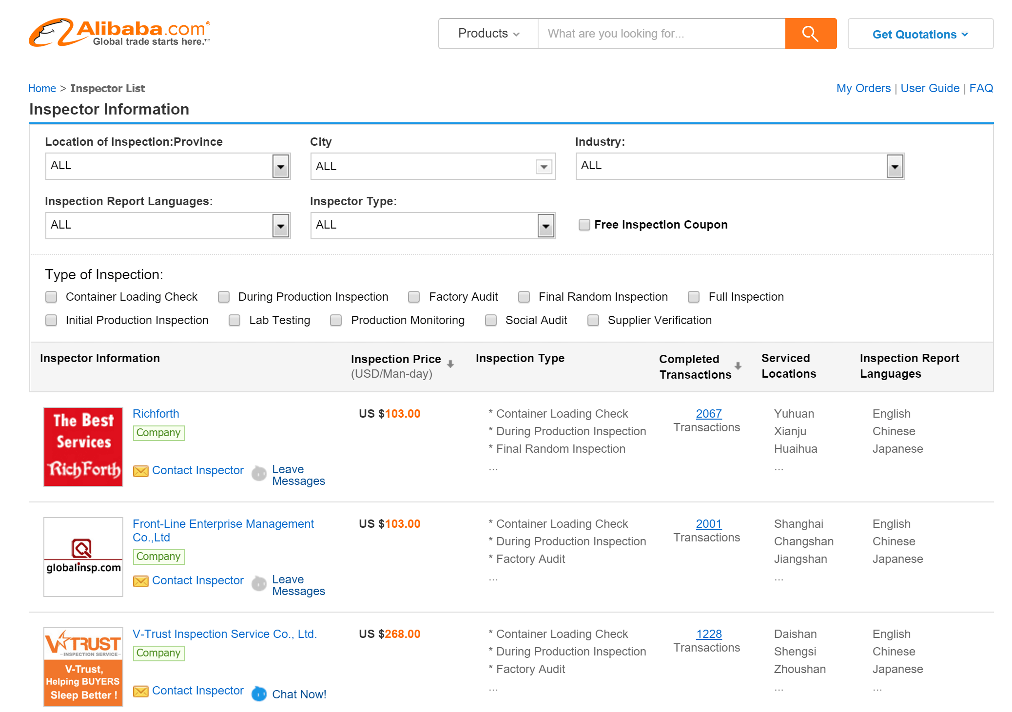Open the User Guide link
This screenshot has width=1012, height=712.
coord(930,88)
